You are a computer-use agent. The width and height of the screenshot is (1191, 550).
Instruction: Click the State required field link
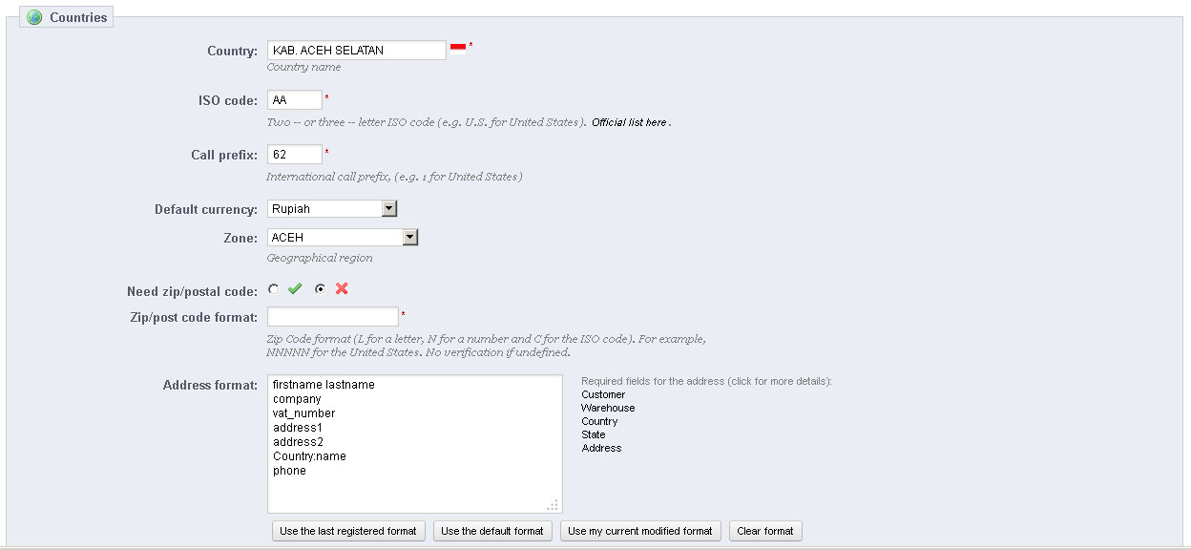[593, 434]
